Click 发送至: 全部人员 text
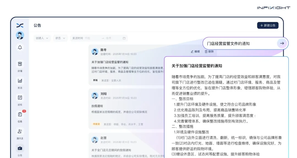Viewport: 297px width, 158px height. (111, 81)
